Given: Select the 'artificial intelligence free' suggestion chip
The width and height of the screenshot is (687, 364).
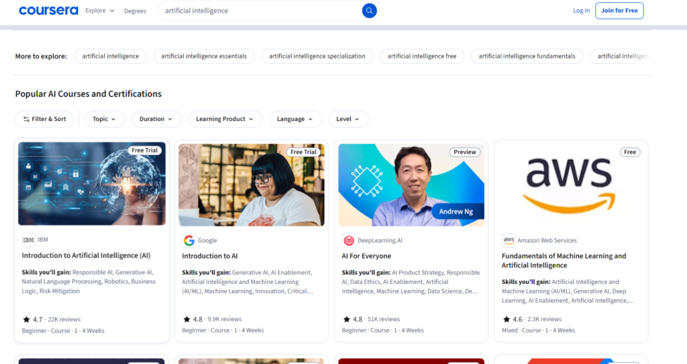Looking at the screenshot, I should [421, 56].
